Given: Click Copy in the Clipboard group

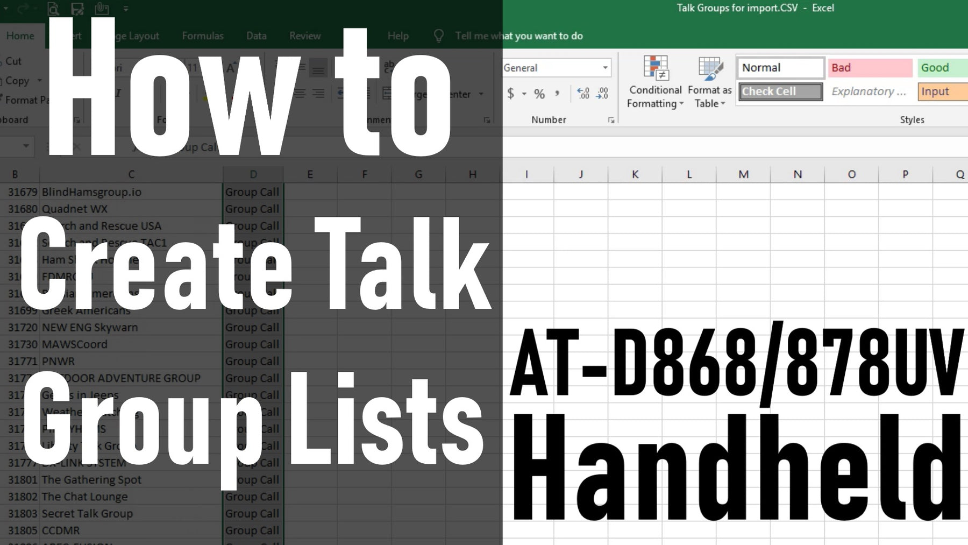Looking at the screenshot, I should [x=16, y=81].
